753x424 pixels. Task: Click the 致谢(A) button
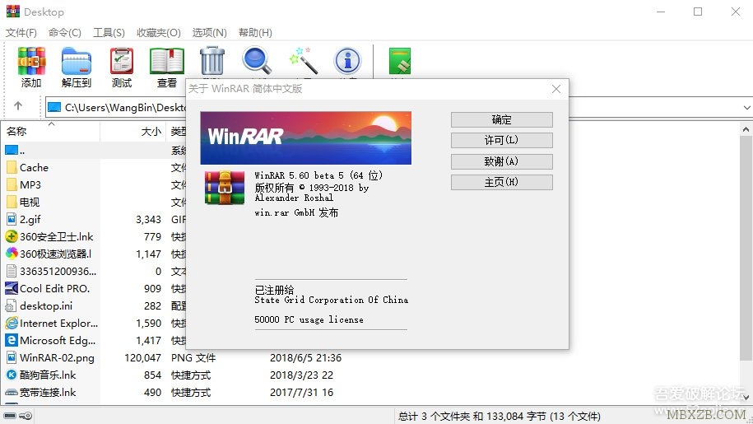(501, 161)
